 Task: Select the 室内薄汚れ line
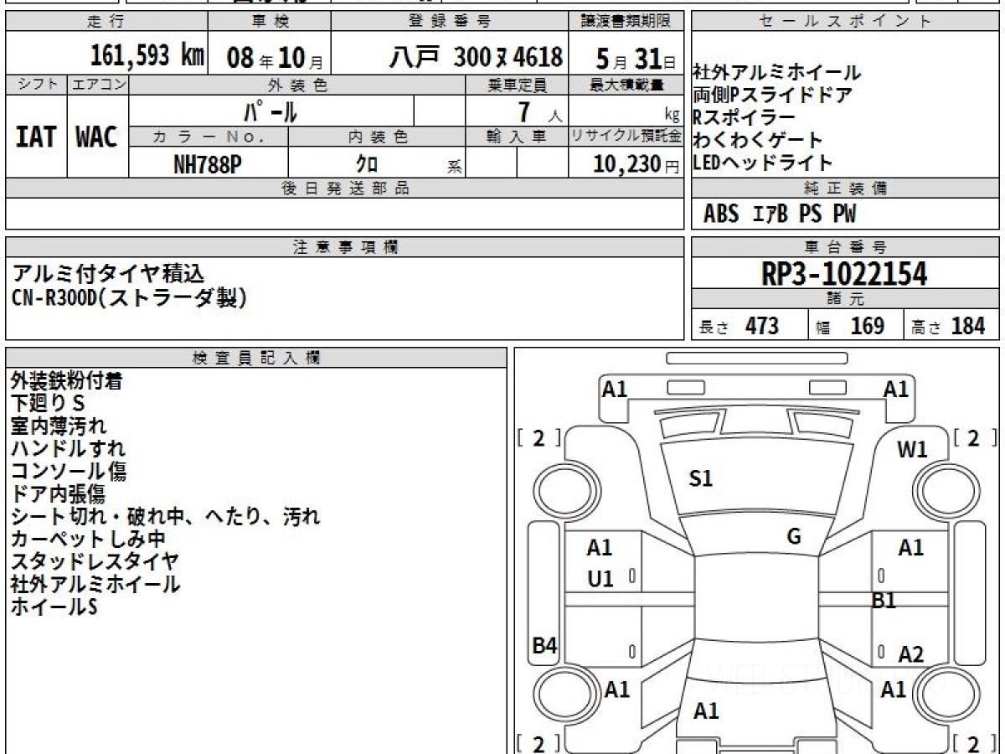pos(59,426)
